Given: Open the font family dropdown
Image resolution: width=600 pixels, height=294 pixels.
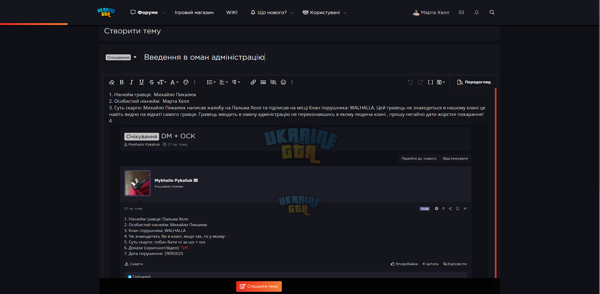Looking at the screenshot, I should coord(174,82).
